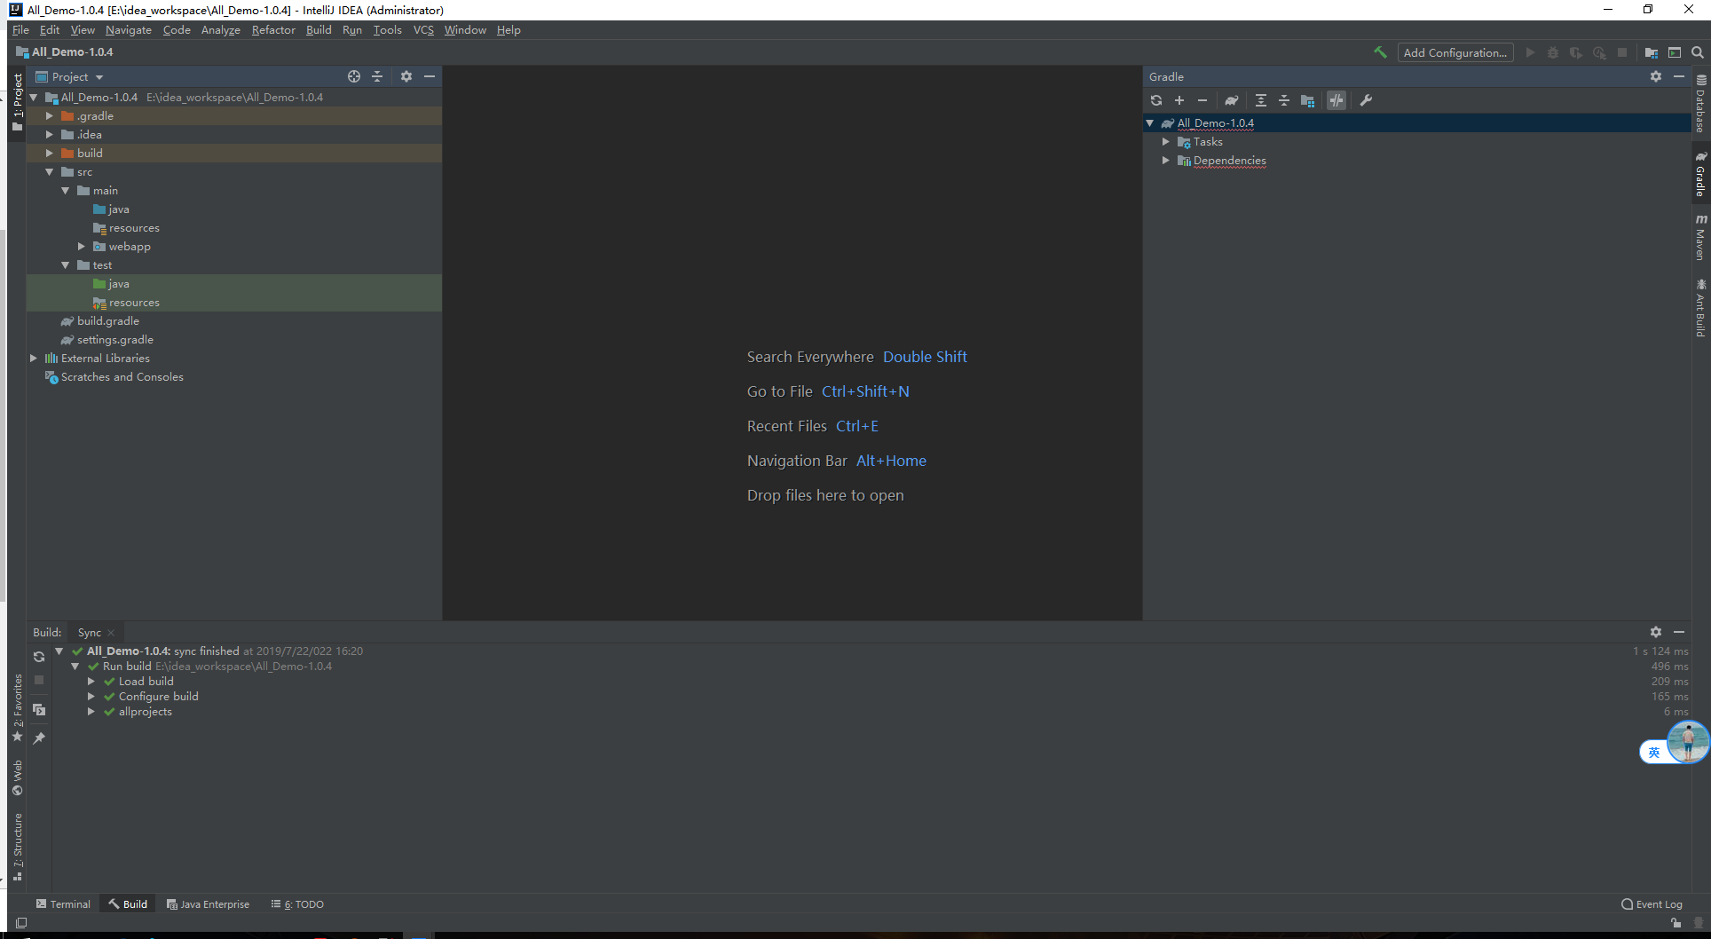The width and height of the screenshot is (1711, 939).
Task: Open Project panel settings gear
Action: pyautogui.click(x=406, y=76)
